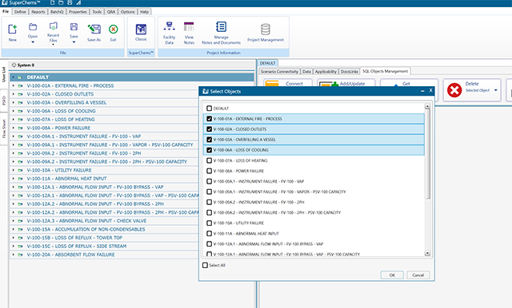Click the scenario icon beside V-100-01A External Fire

click(x=20, y=85)
